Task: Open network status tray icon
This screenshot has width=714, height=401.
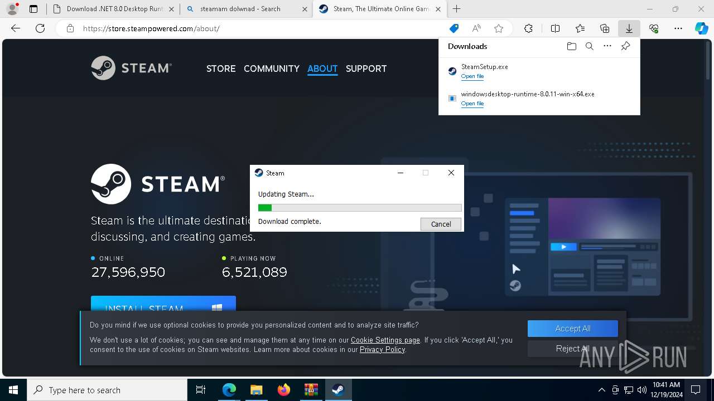Action: click(x=629, y=390)
